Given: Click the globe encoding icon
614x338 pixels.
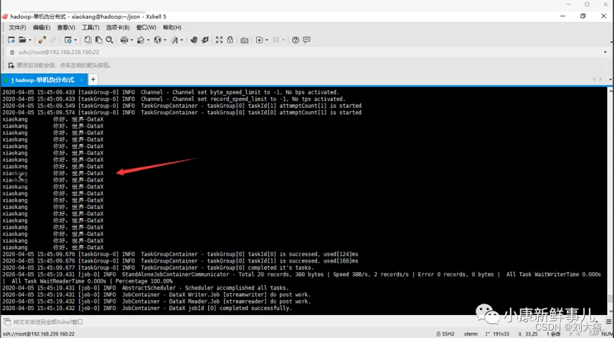Looking at the screenshot, I should point(158,40).
